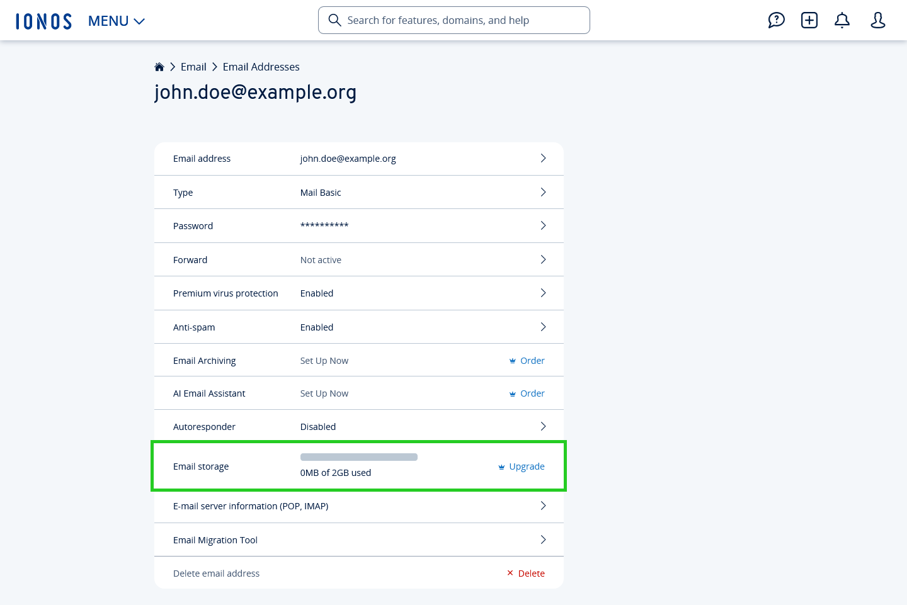Open the MENU dropdown
This screenshot has width=907, height=605.
coord(116,20)
